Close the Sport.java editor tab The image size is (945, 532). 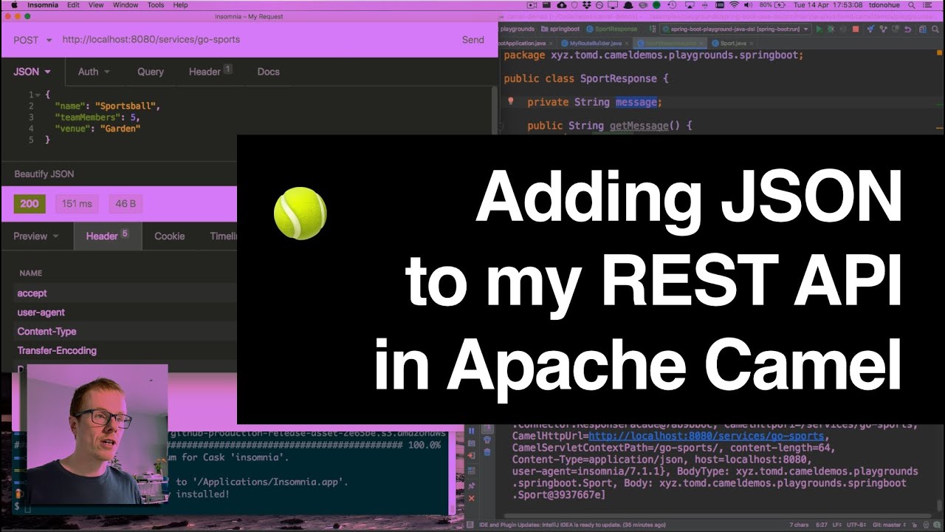coord(750,44)
